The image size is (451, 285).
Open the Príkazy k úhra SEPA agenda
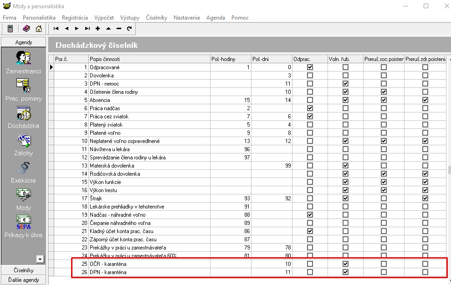[24, 226]
